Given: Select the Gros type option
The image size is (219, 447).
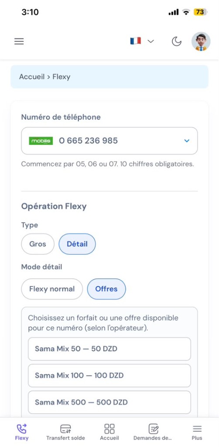Looking at the screenshot, I should [38, 244].
